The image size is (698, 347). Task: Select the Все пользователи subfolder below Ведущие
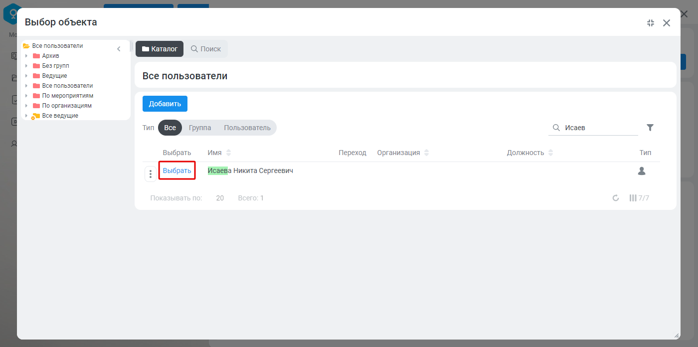tap(67, 86)
